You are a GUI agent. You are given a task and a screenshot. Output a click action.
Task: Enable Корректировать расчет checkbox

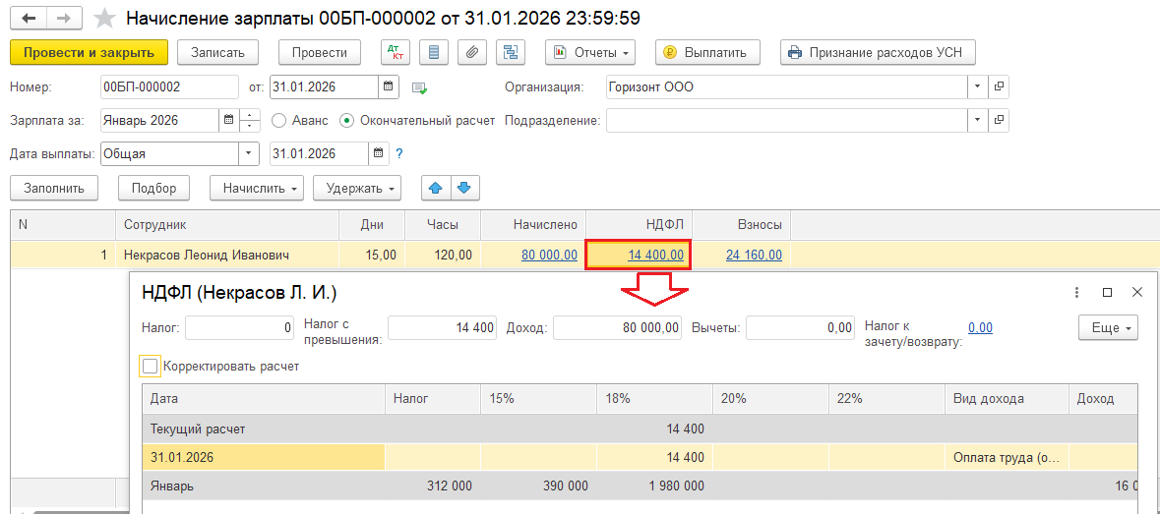click(151, 366)
